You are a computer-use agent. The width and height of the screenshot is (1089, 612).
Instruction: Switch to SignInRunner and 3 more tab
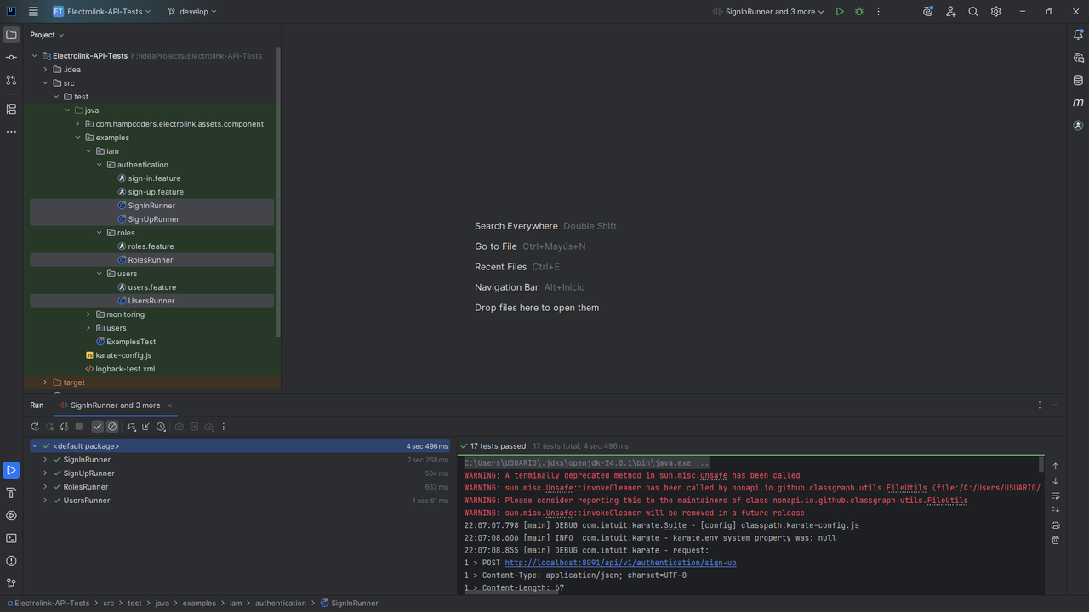coord(115,405)
